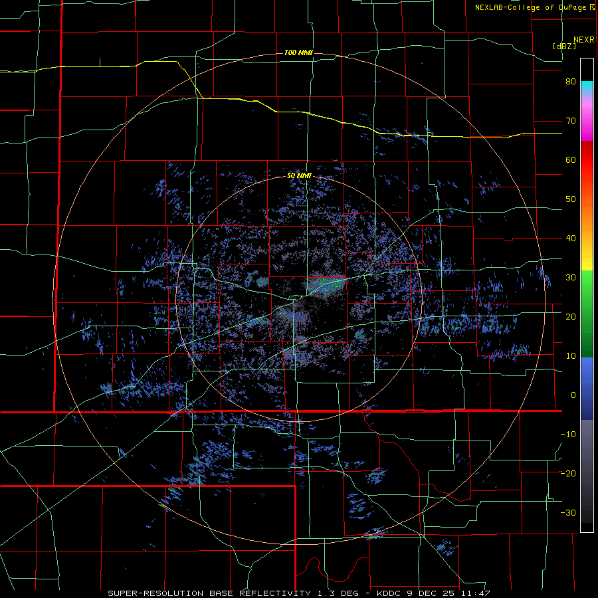
Task: Click the red segment of color bar
Action: (x=587, y=160)
